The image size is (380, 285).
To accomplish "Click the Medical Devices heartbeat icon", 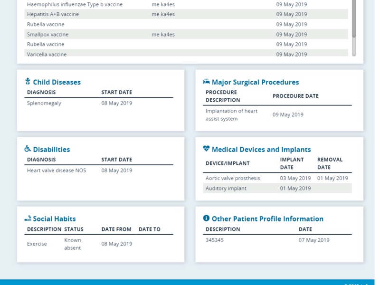I will point(206,149).
